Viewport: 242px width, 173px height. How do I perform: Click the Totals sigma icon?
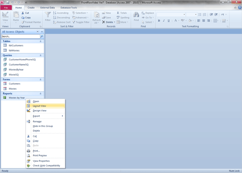click(118, 13)
